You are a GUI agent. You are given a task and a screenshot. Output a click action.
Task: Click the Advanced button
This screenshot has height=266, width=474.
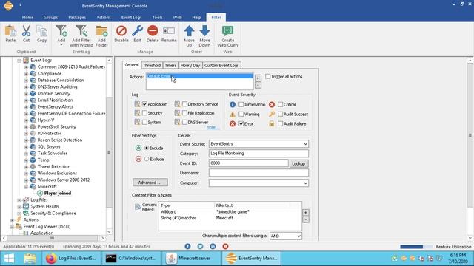(150, 183)
